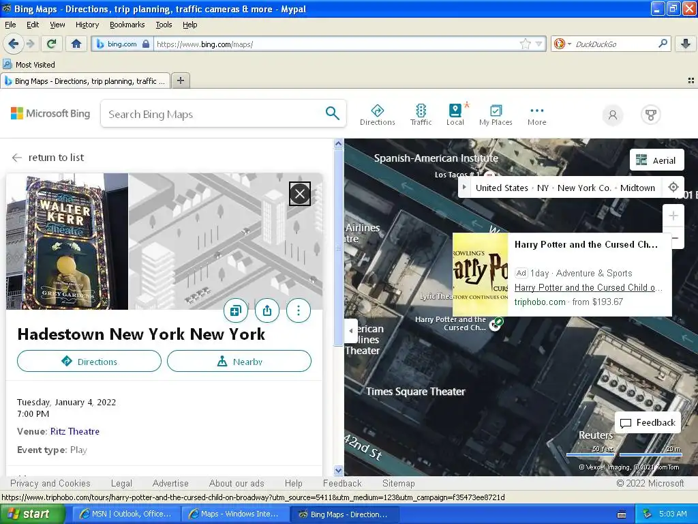
Task: Share the Hadestown listing
Action: (x=267, y=310)
